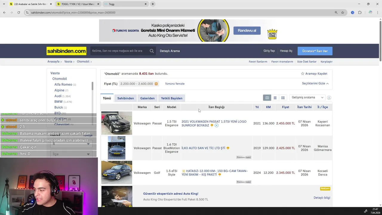Close the '2.El Arabalar ve Satılık Sıfır Km' tab
Image resolution: width=382 pixels, height=215 pixels.
pos(50,4)
